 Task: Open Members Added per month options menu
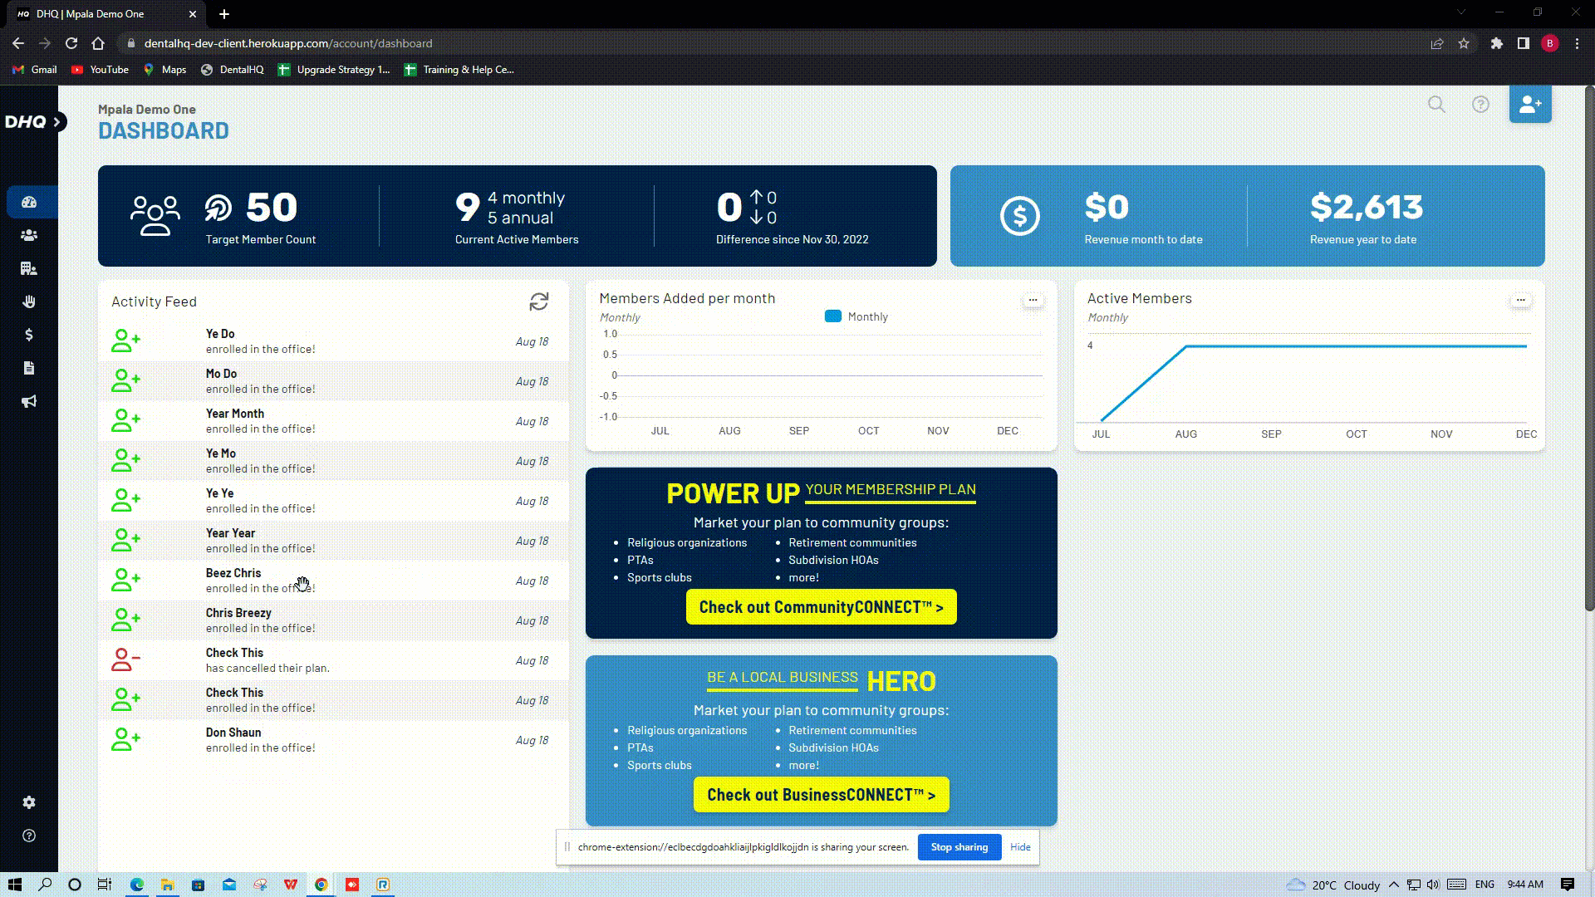coord(1033,300)
